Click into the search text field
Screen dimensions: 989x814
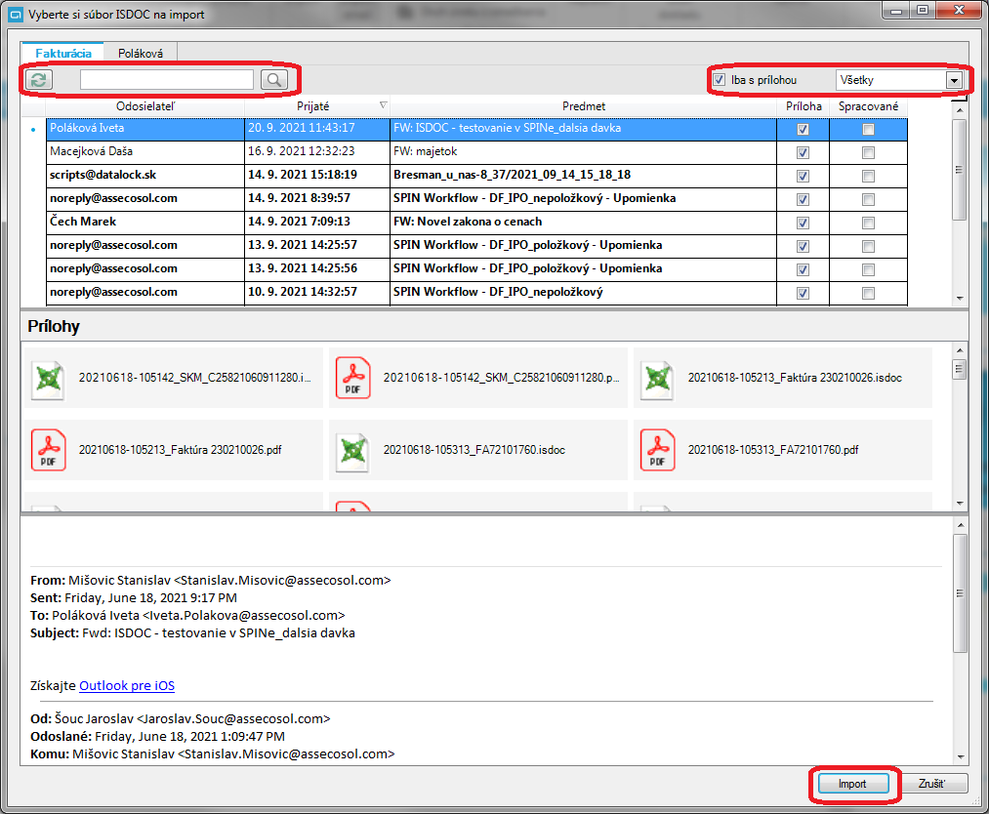(x=166, y=80)
